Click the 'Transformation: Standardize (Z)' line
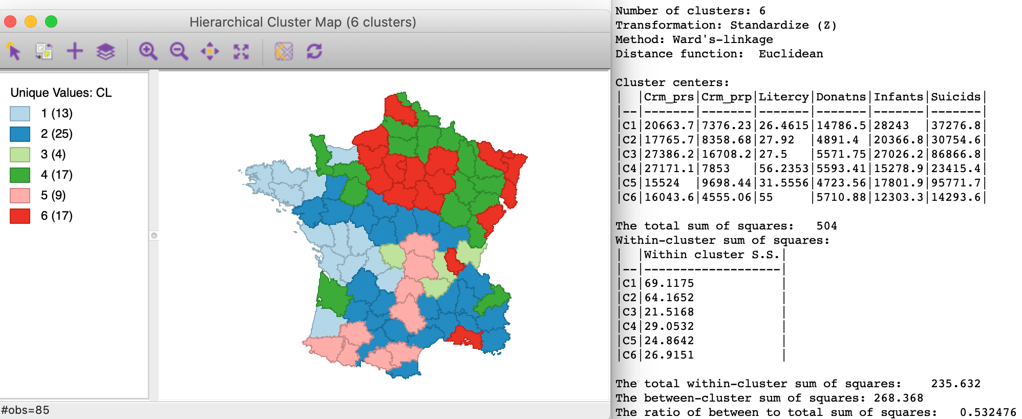Image resolution: width=1022 pixels, height=419 pixels. click(x=726, y=25)
